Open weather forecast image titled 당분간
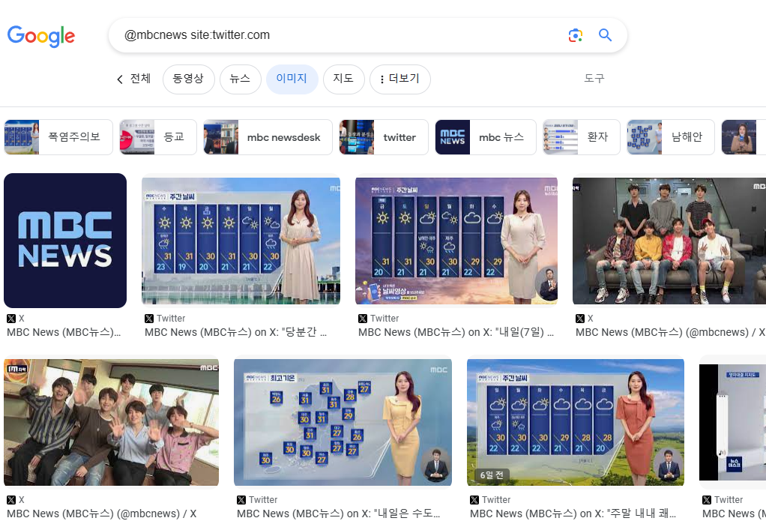The height and width of the screenshot is (527, 766). coord(241,241)
